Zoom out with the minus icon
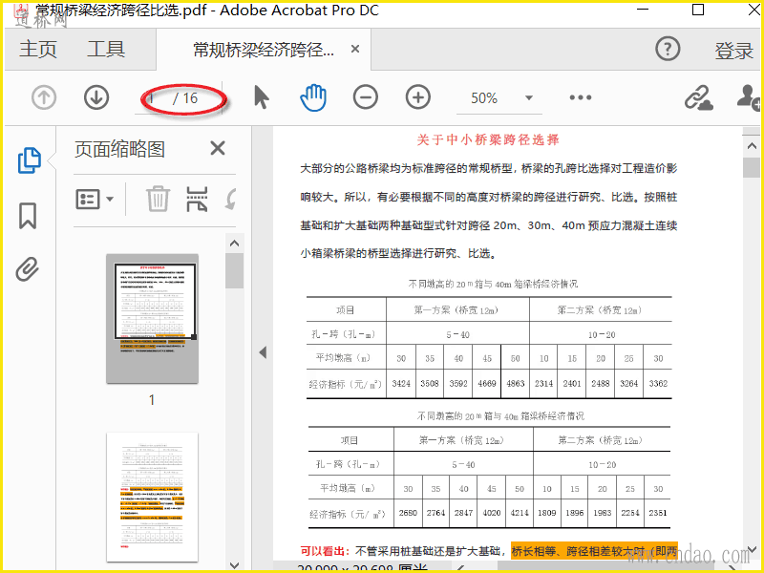The image size is (764, 573). [x=365, y=97]
